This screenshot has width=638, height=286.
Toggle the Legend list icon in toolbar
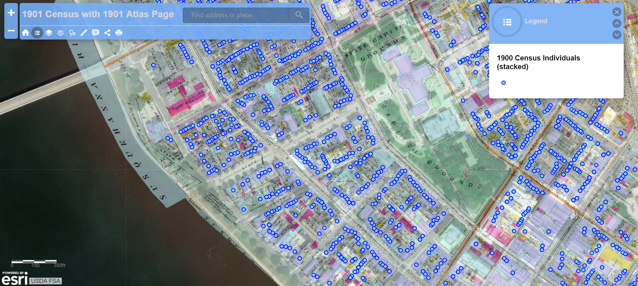coord(37,33)
